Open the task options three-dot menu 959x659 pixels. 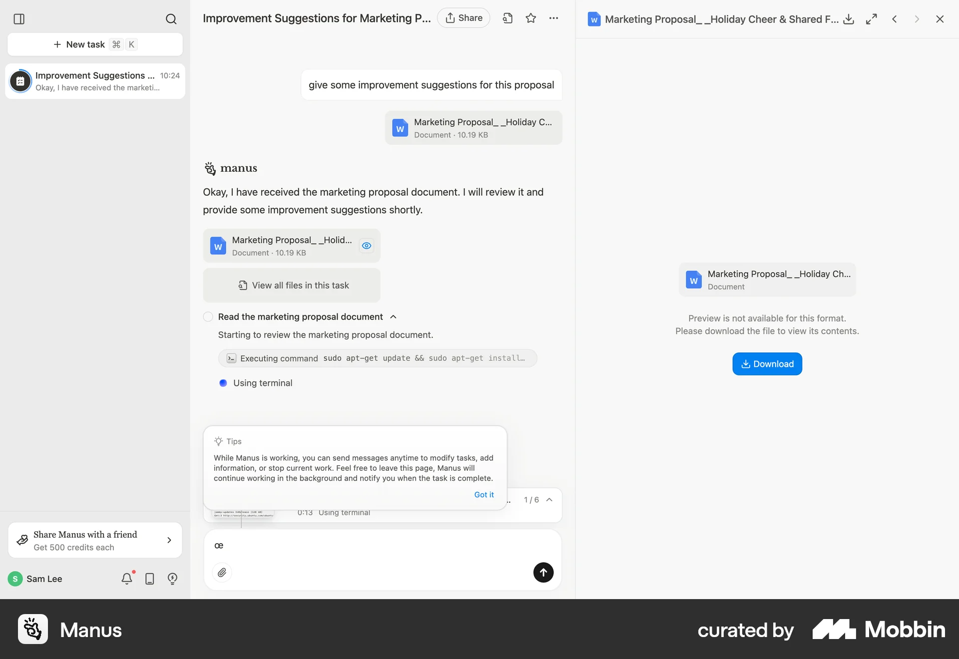554,18
